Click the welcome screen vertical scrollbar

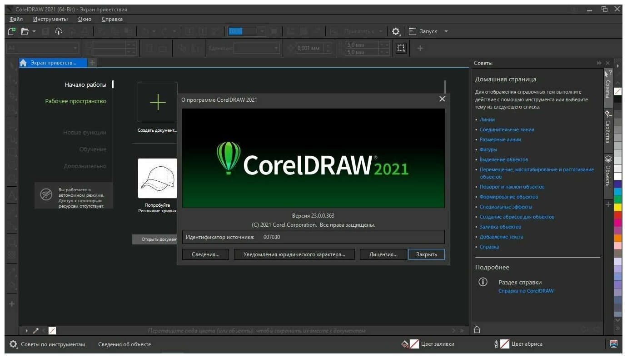(445, 87)
